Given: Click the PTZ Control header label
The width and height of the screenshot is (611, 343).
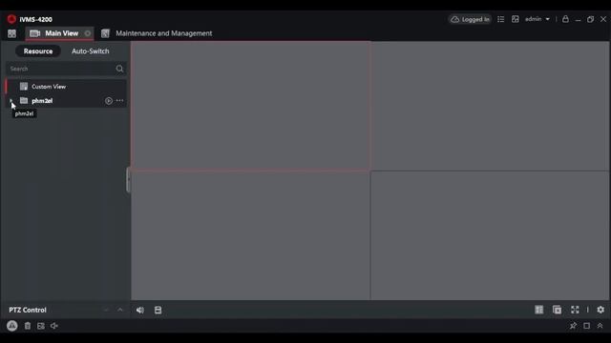Looking at the screenshot, I should pyautogui.click(x=28, y=310).
